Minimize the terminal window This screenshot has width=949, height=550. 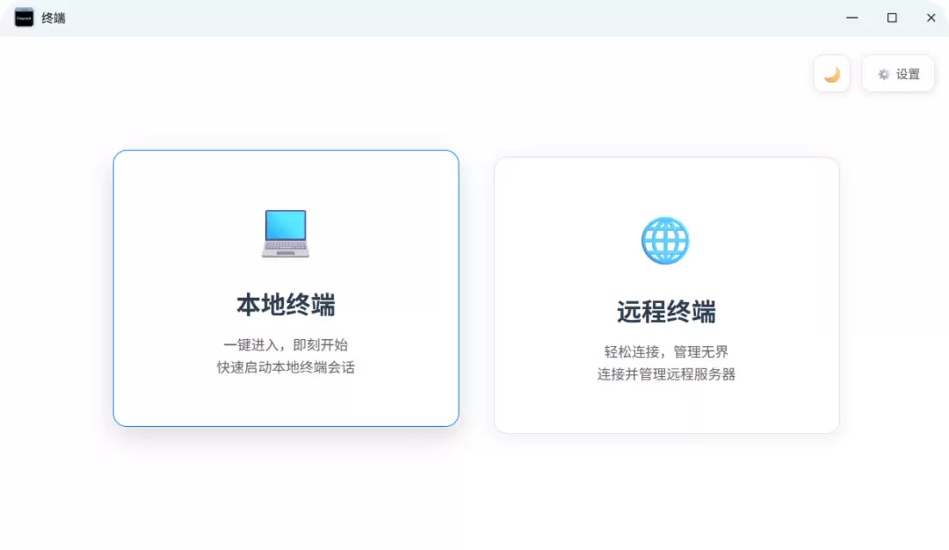[x=851, y=18]
